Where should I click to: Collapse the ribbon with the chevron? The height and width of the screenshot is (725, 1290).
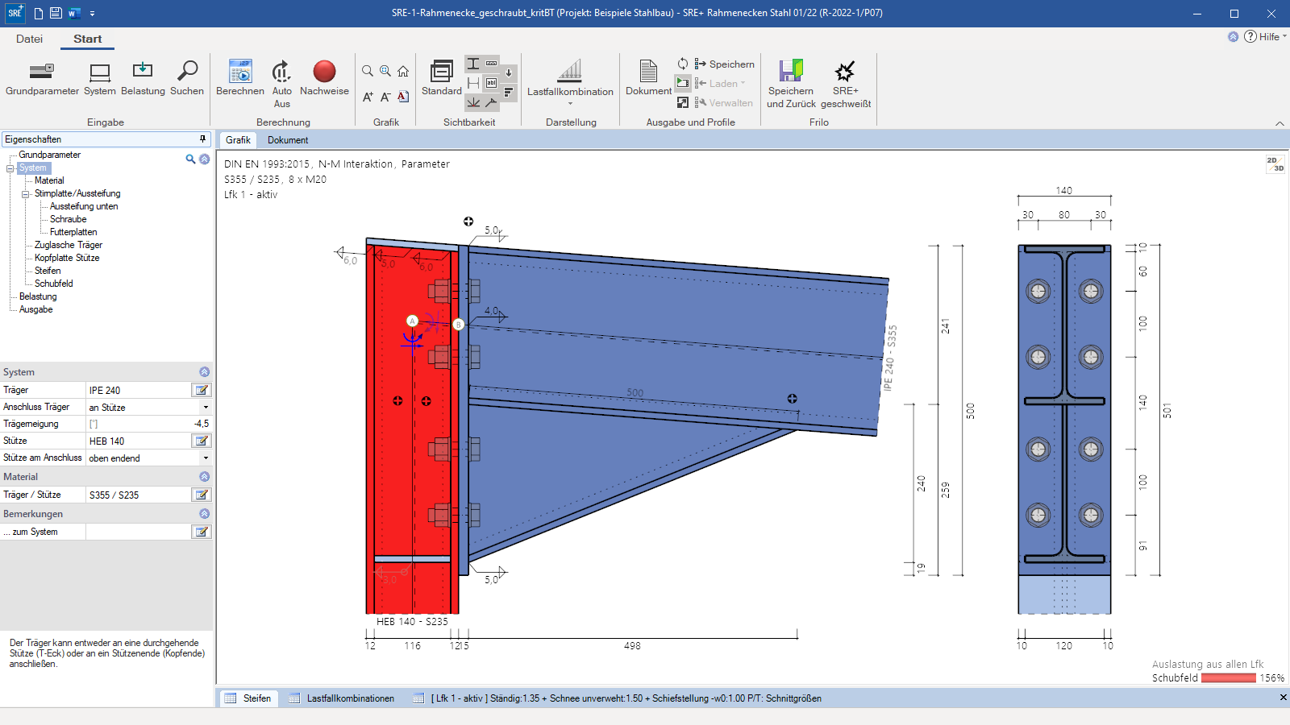[x=1280, y=123]
